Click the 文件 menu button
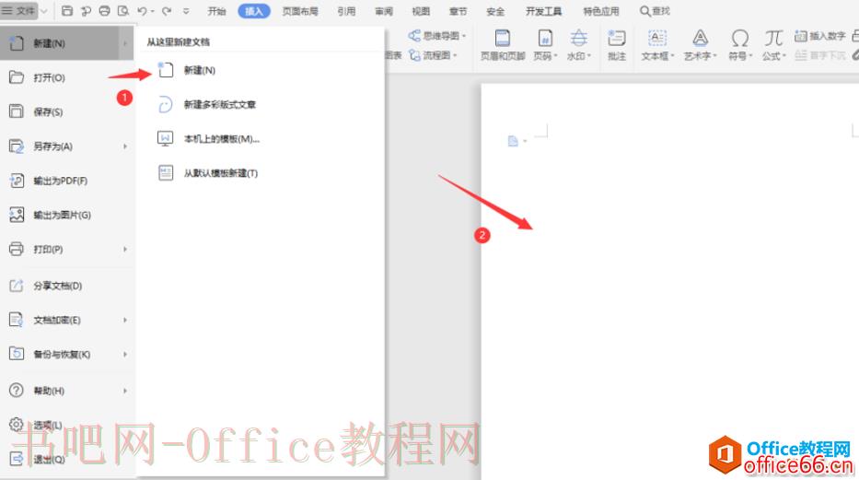859x480 pixels. pos(18,10)
